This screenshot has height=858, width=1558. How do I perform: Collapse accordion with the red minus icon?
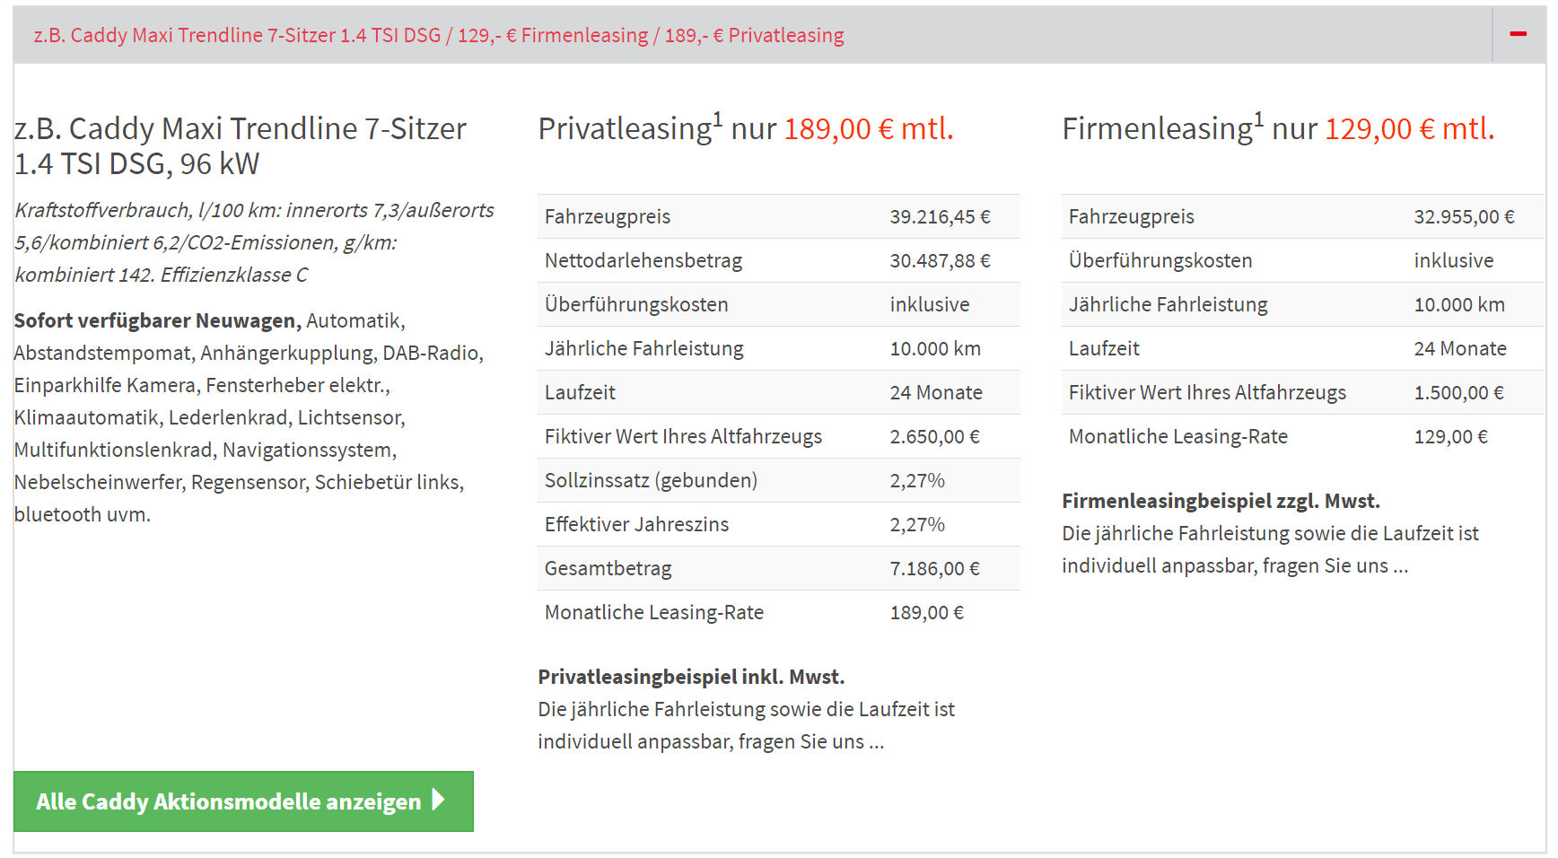(1519, 34)
